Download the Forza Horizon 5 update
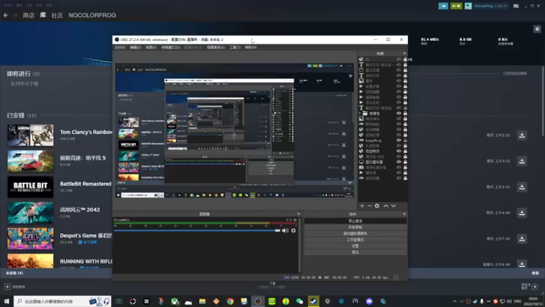The image size is (545, 307). point(522,161)
